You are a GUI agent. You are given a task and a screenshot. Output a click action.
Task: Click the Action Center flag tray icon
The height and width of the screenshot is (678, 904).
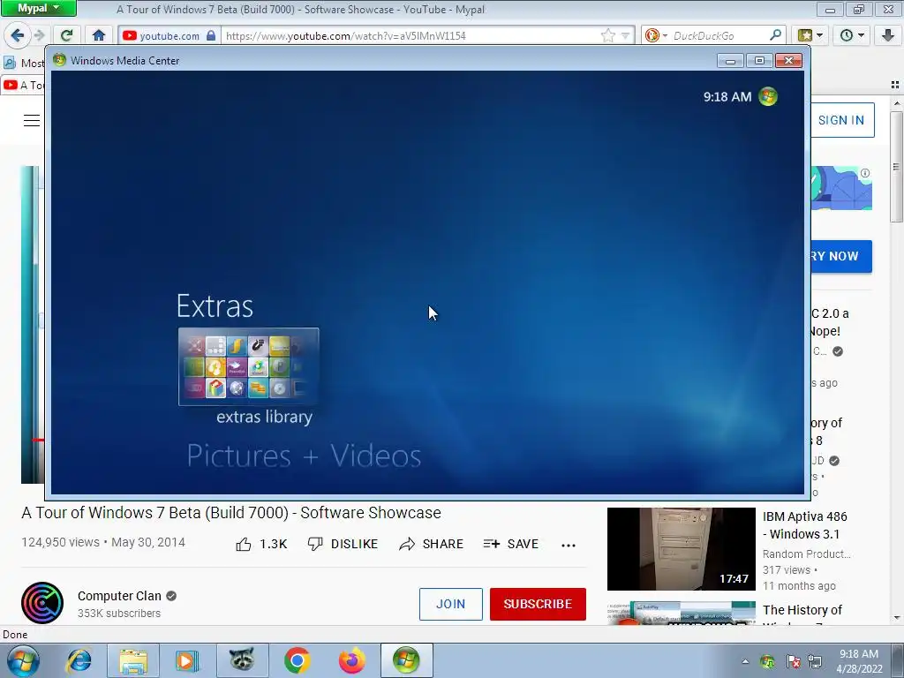click(x=794, y=661)
